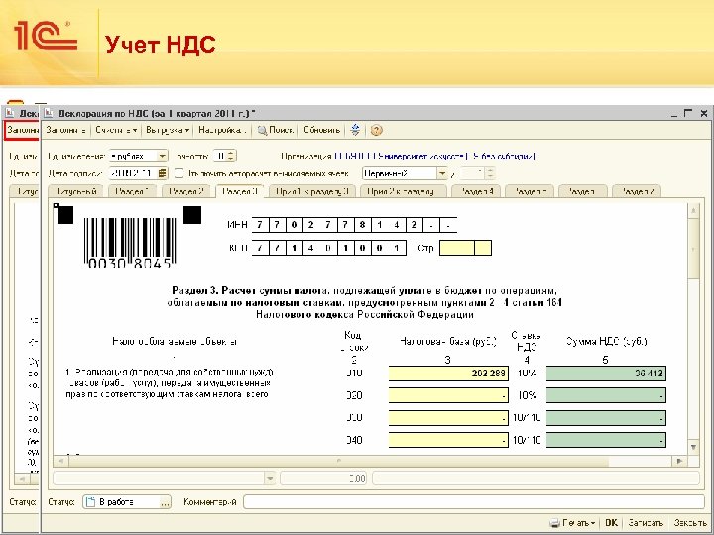714x535 pixels.
Task: Adjust the Точность precision stepper
Action: point(231,157)
